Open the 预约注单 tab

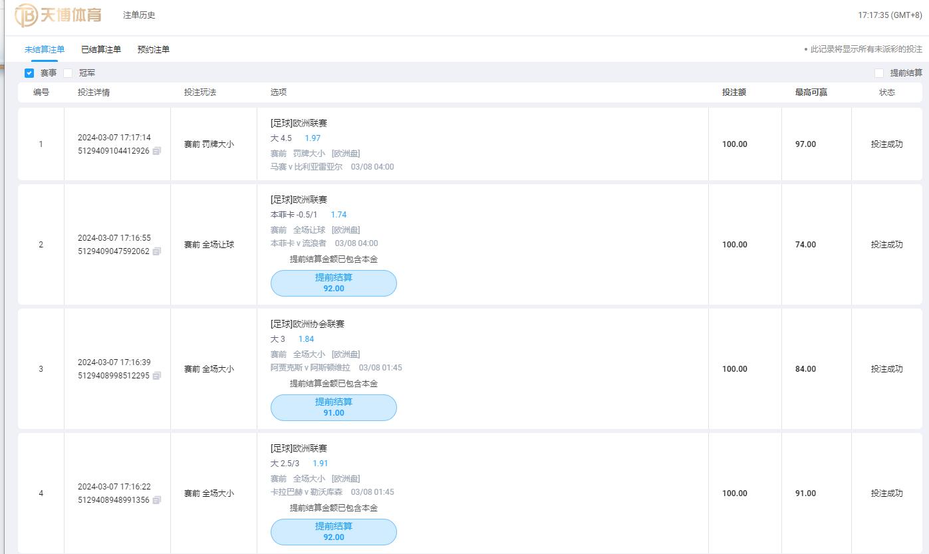154,49
